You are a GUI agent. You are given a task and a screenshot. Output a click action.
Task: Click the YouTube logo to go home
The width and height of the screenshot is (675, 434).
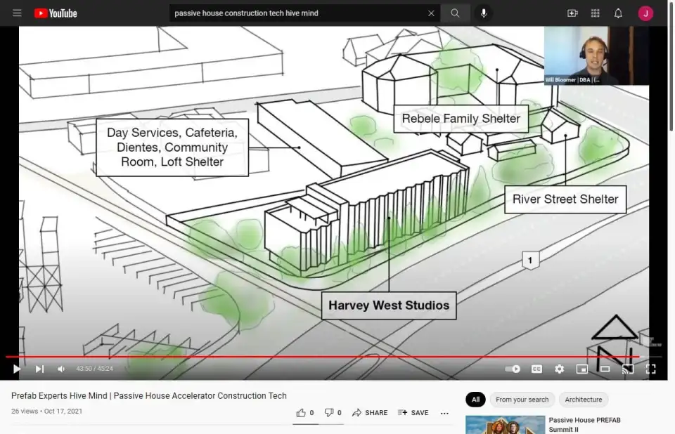[55, 13]
